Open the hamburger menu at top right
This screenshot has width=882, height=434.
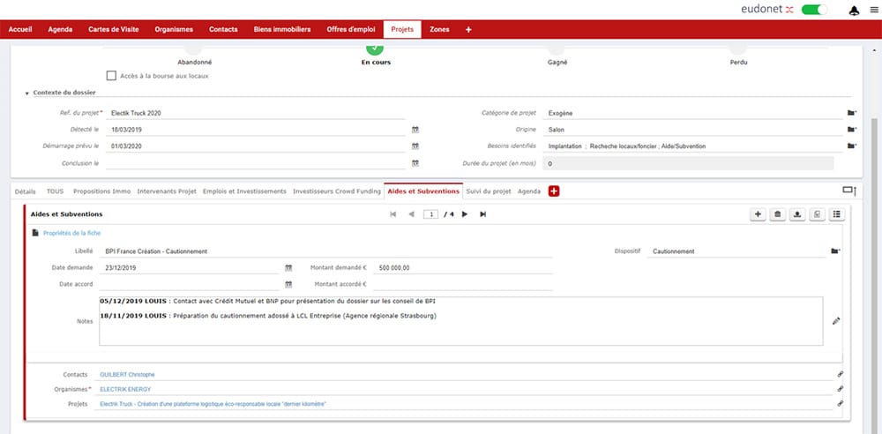(873, 10)
